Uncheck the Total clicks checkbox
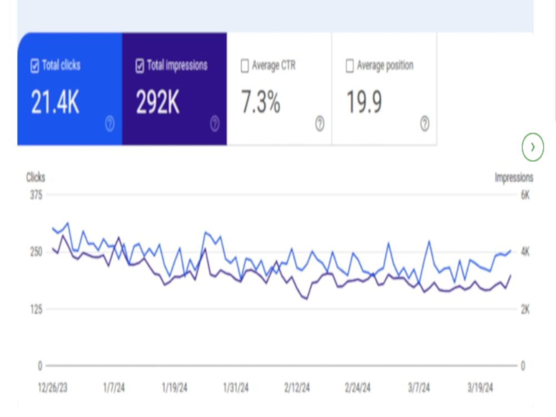 pyautogui.click(x=34, y=66)
